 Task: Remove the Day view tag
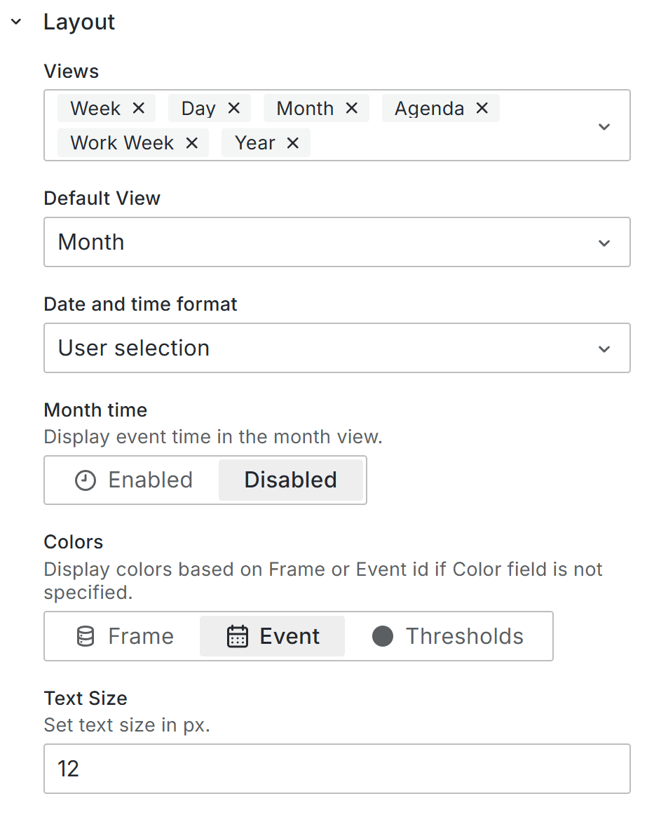click(x=234, y=109)
